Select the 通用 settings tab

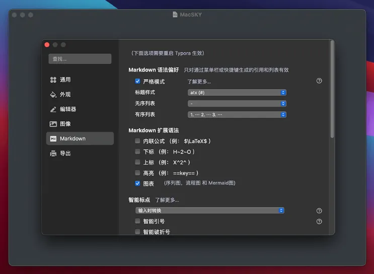[x=80, y=80]
